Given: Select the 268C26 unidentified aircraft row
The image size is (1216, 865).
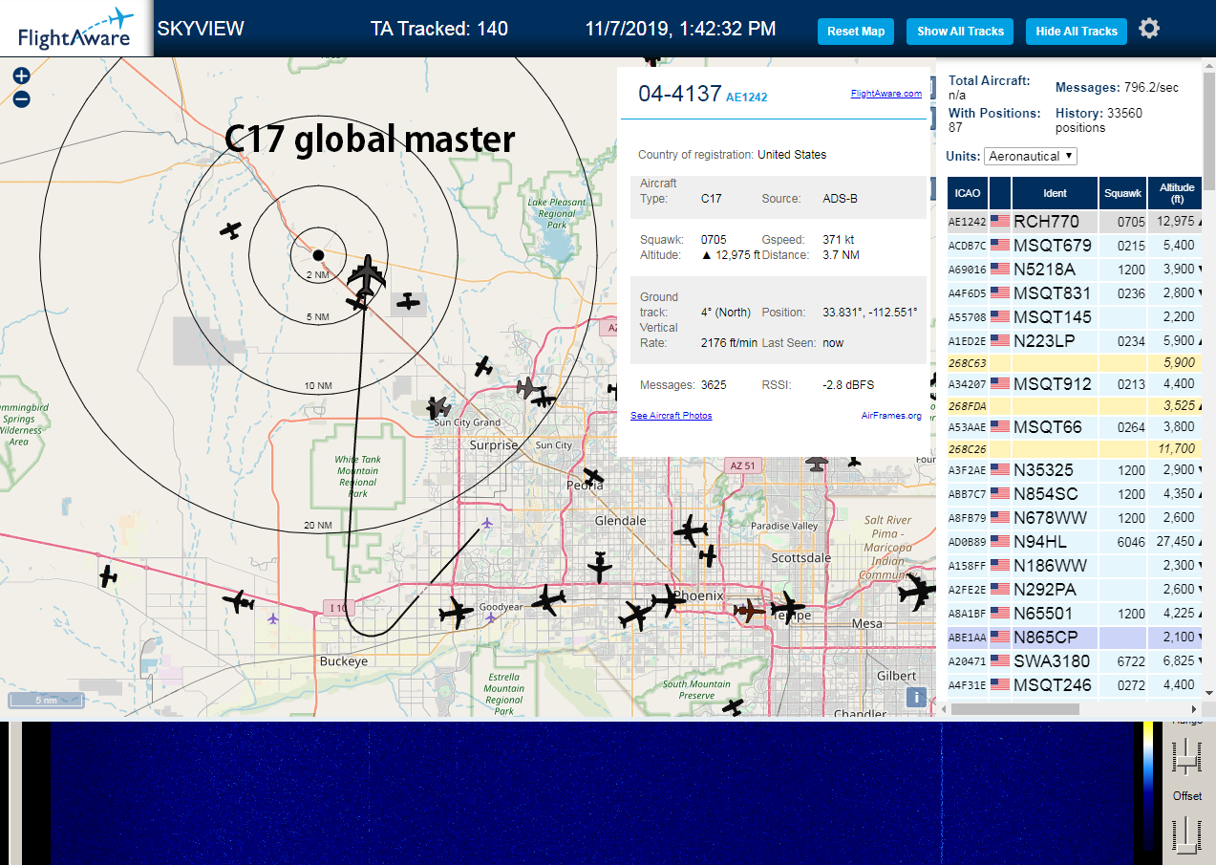Looking at the screenshot, I should click(1076, 449).
